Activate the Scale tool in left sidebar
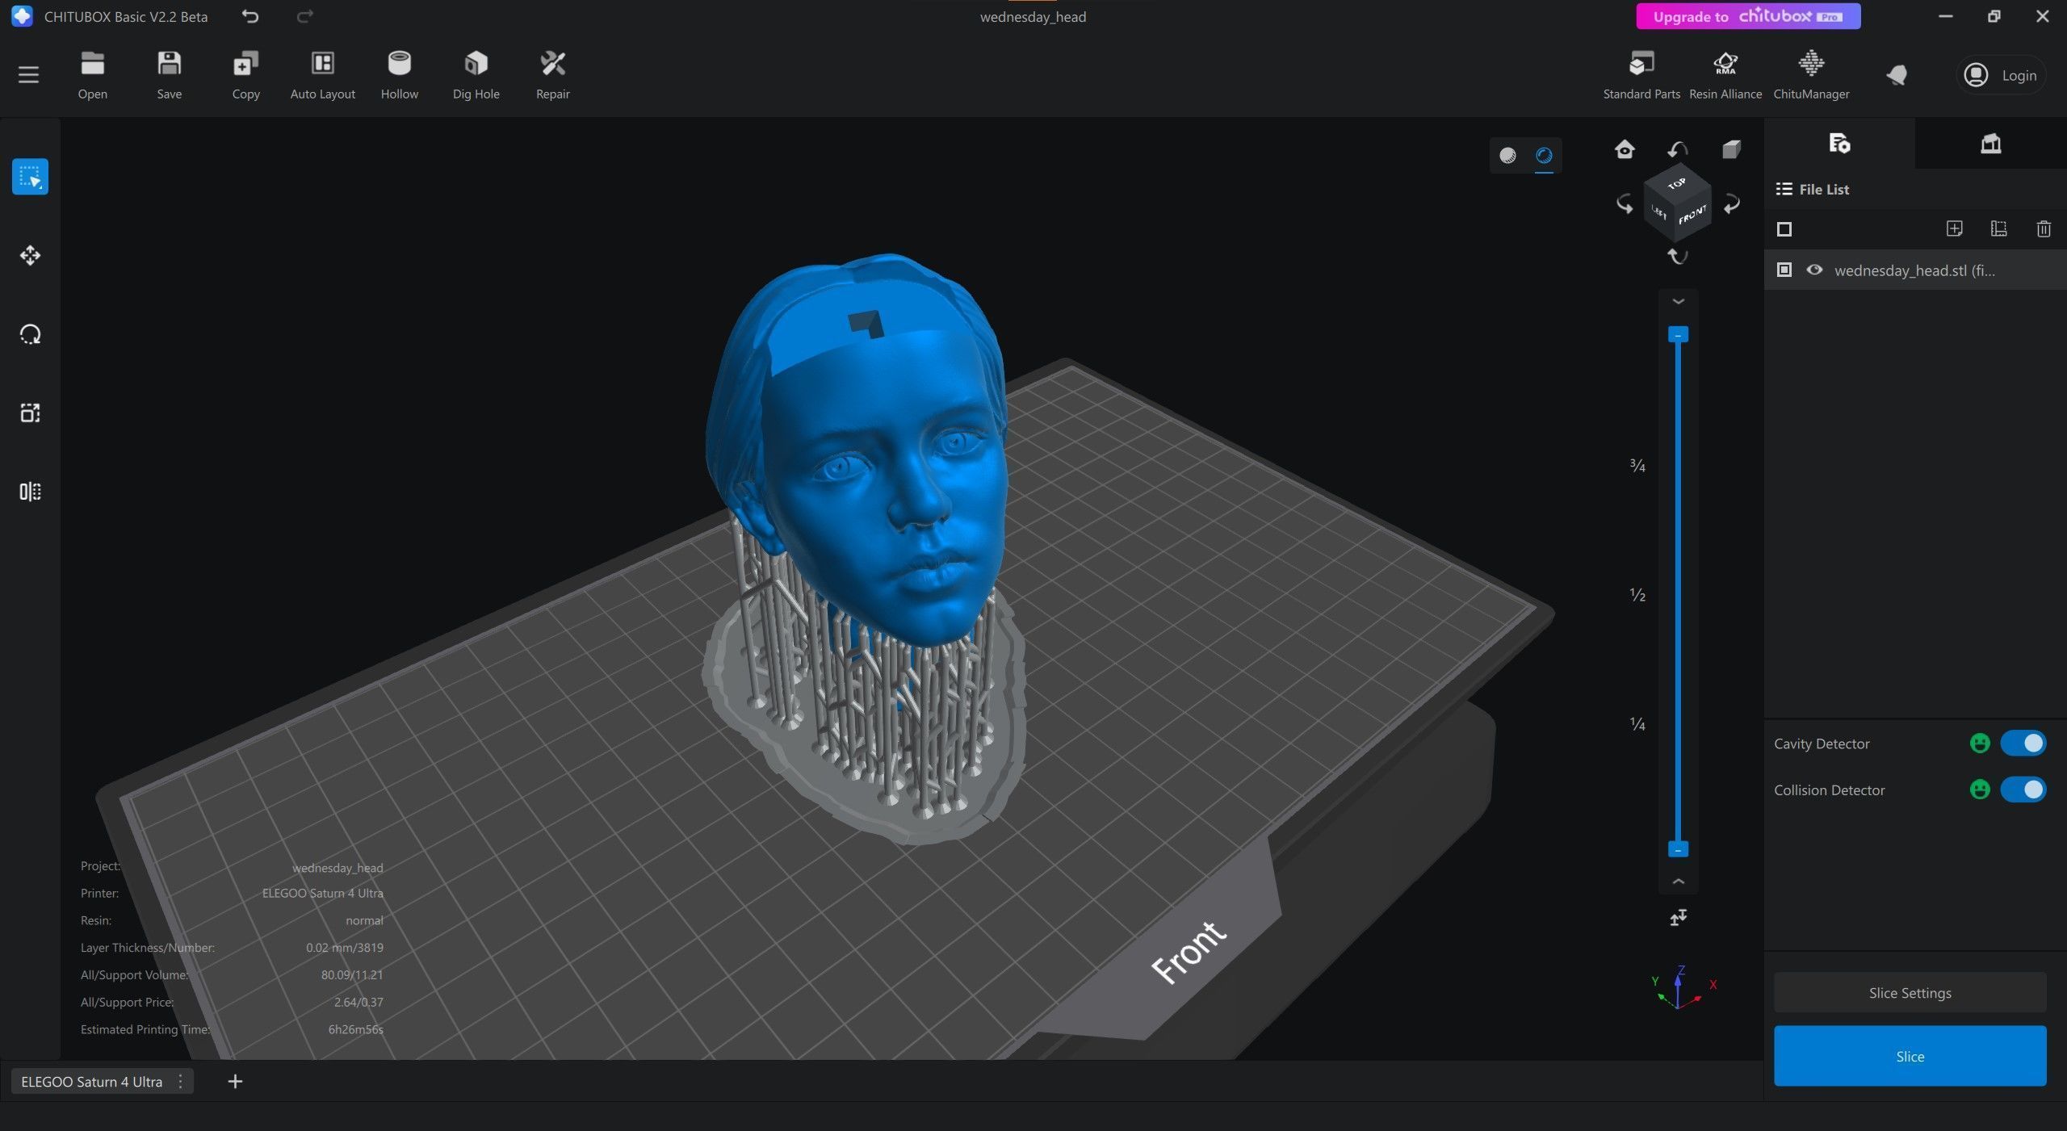The image size is (2067, 1131). [x=30, y=413]
